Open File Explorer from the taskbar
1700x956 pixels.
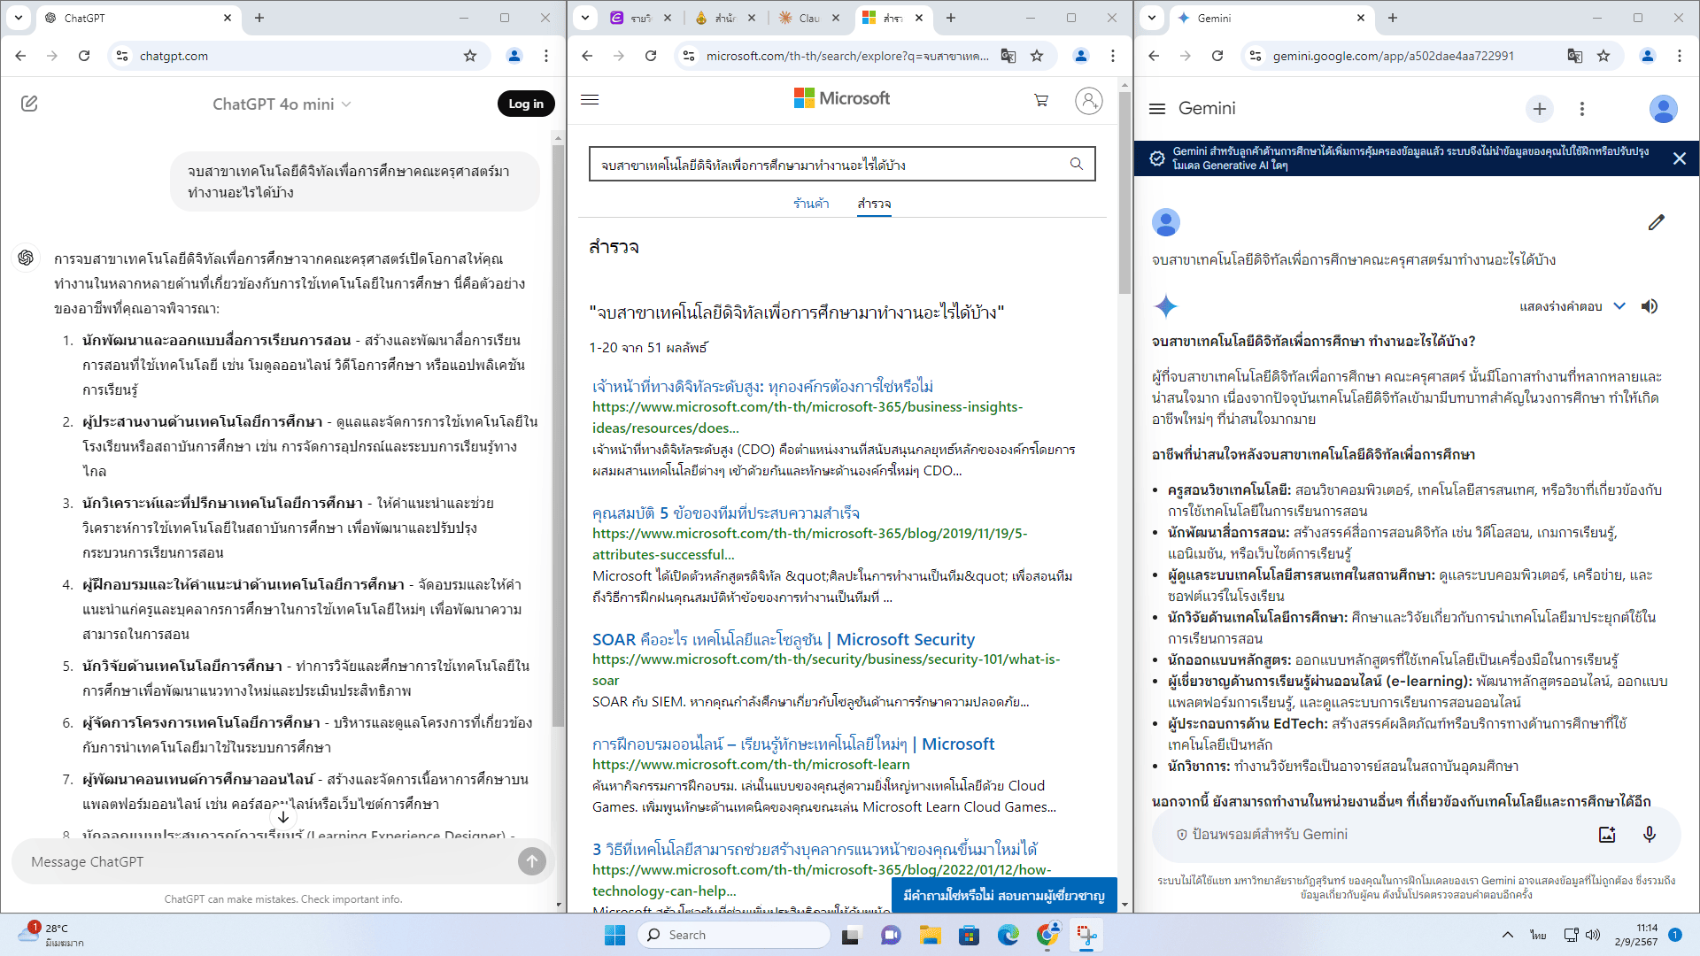[930, 935]
